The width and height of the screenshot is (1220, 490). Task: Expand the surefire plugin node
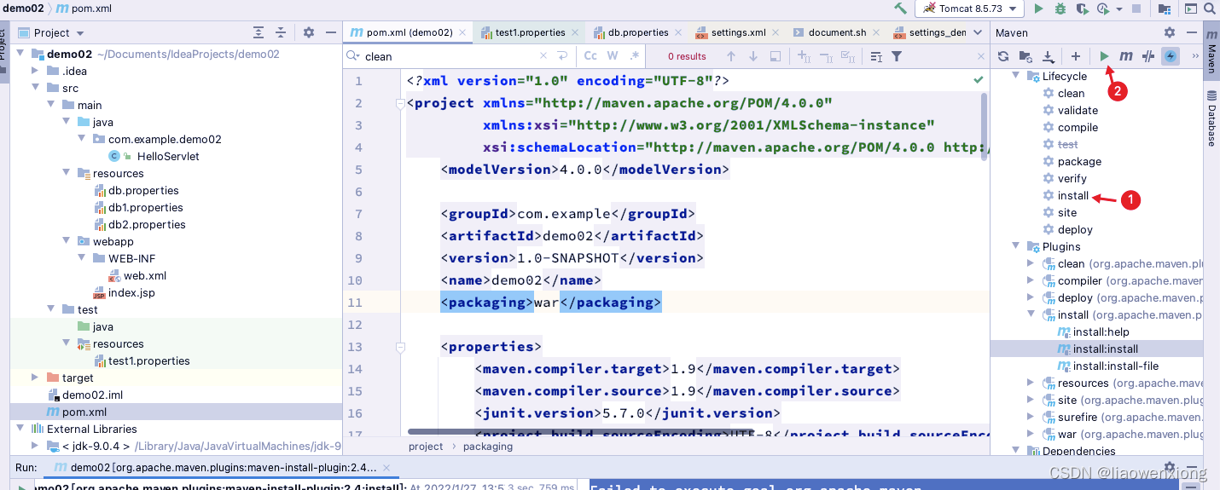point(1031,417)
